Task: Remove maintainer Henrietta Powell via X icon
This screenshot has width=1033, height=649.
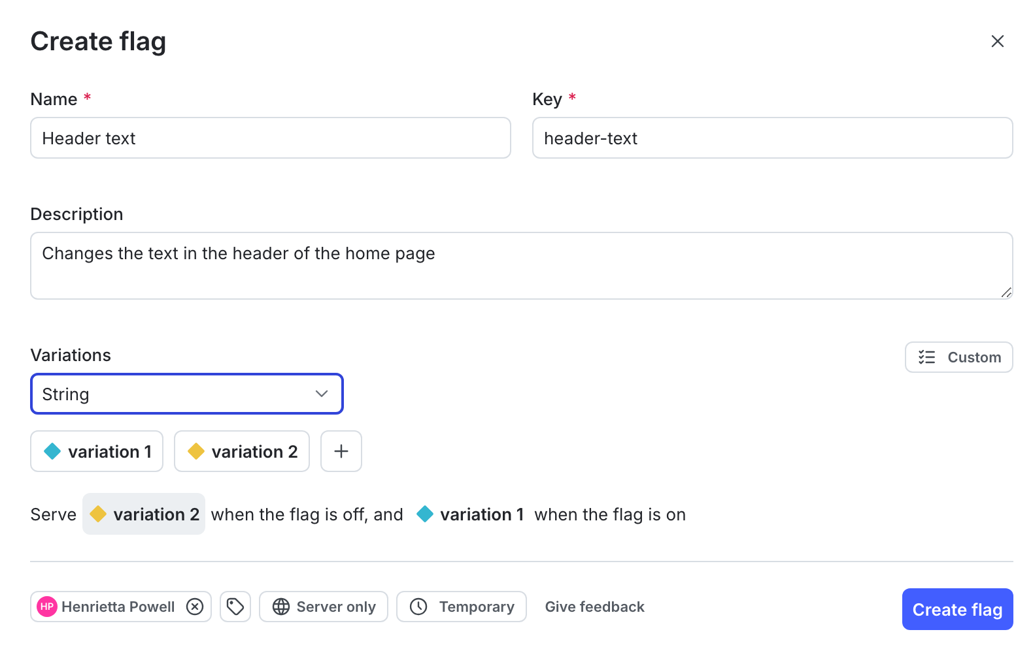Action: tap(194, 607)
